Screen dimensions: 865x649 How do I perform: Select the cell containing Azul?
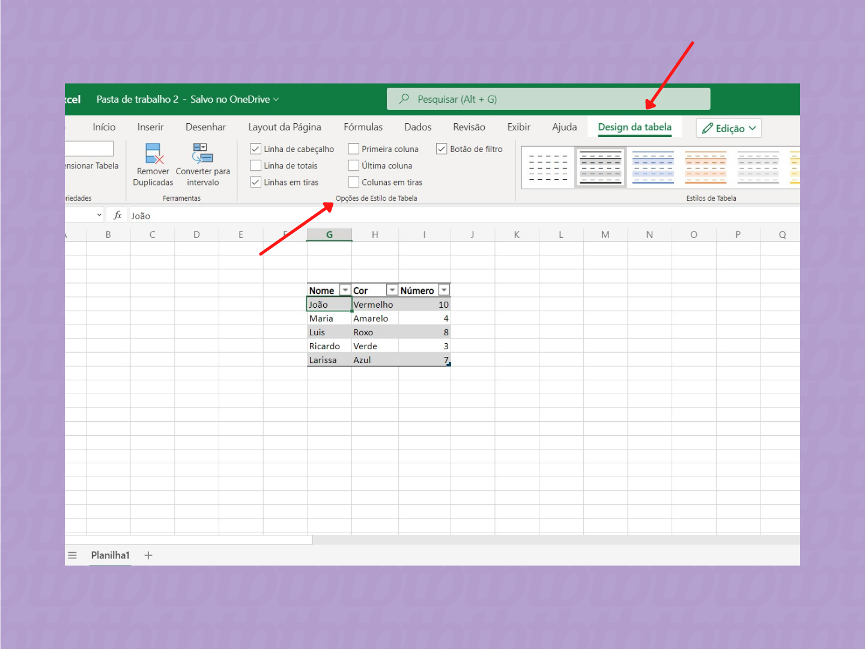(375, 360)
